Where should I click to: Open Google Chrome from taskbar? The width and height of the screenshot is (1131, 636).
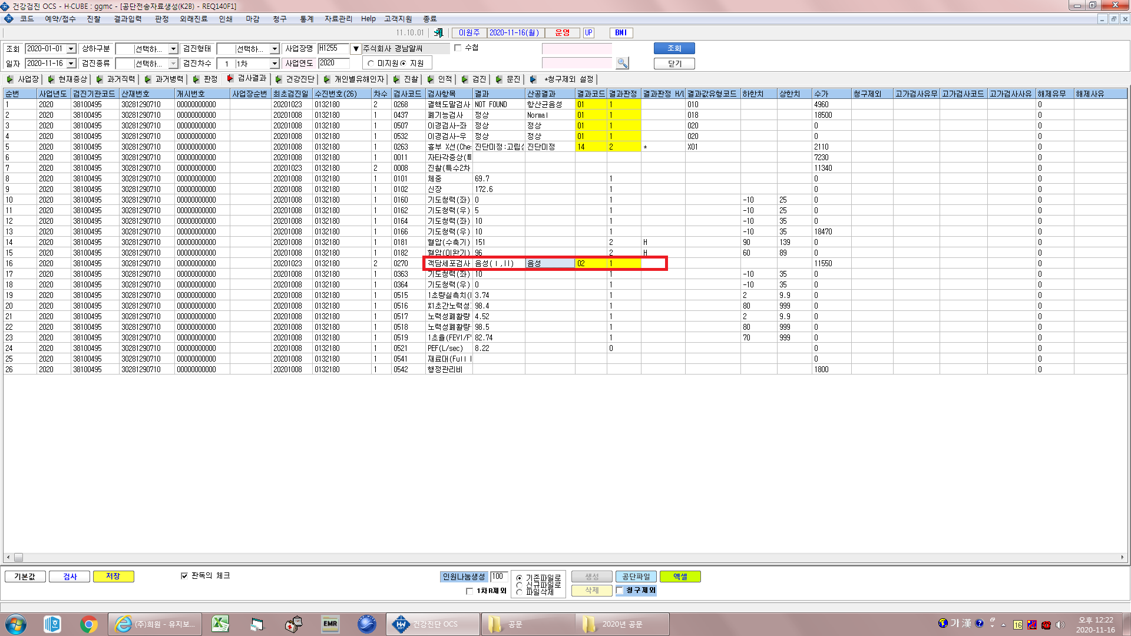click(x=89, y=624)
